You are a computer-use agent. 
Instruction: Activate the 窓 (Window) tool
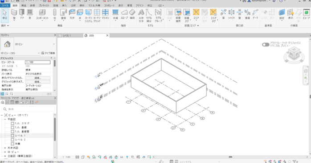pyautogui.click(x=30, y=14)
